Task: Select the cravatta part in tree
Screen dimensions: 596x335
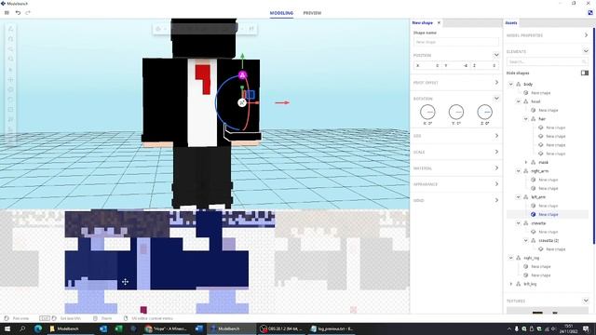Action: point(538,223)
